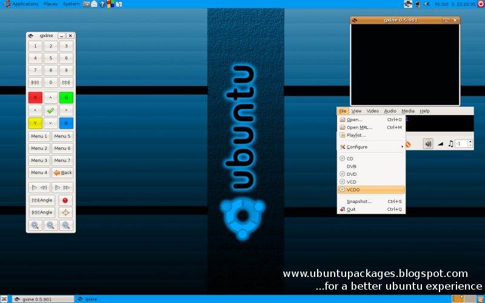The width and height of the screenshot is (485, 303).
Task: Click the blue help question mark launcher
Action: click(102, 4)
